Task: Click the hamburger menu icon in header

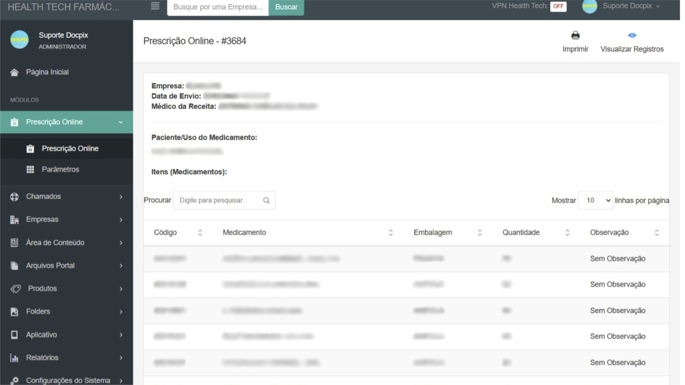Action: click(155, 6)
